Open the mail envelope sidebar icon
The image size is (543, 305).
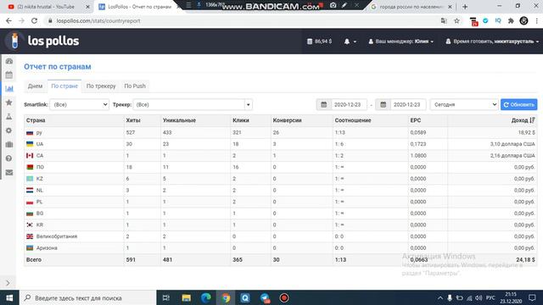(9, 172)
